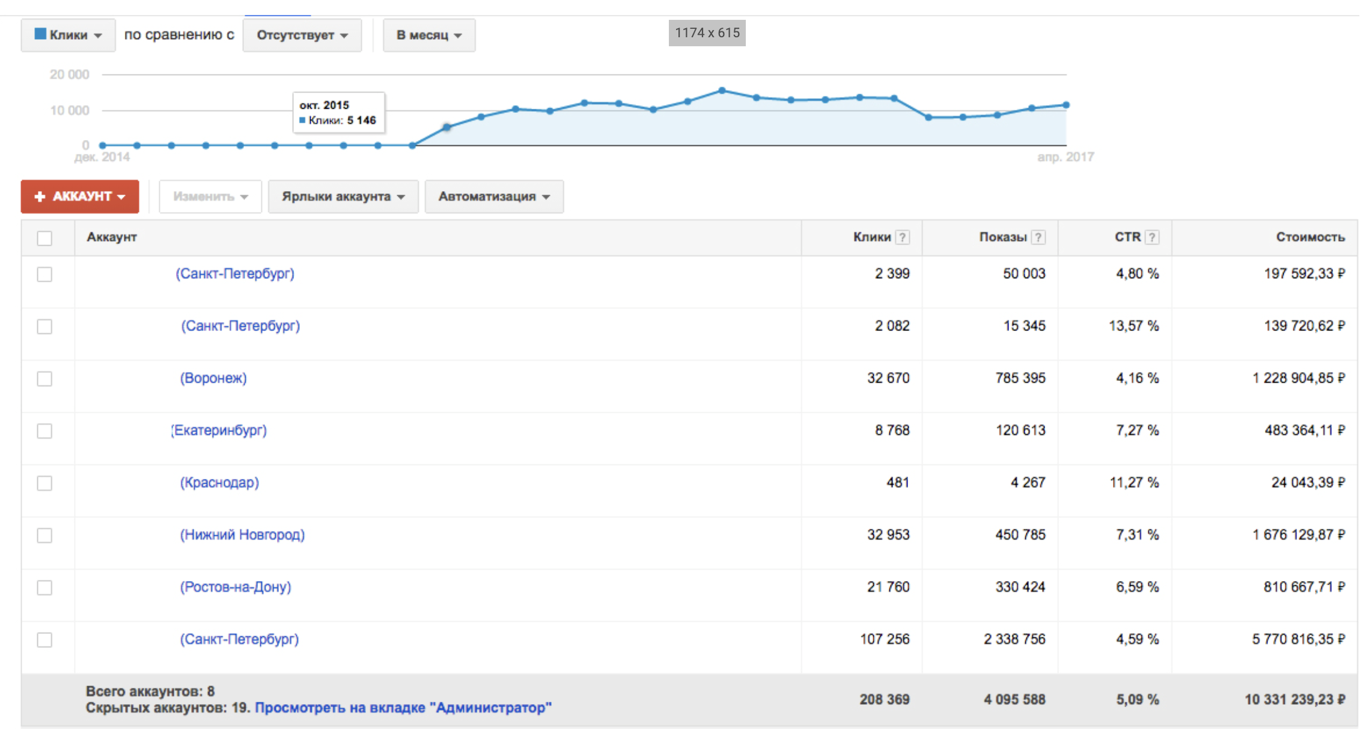Open the Ростов-на-Дону account link

click(236, 587)
